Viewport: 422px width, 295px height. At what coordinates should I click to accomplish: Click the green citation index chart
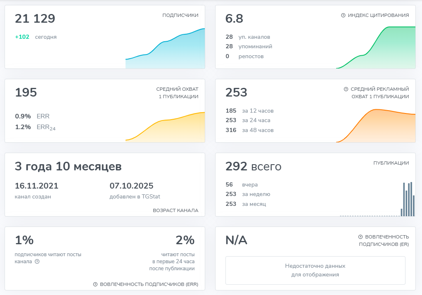tap(376, 47)
